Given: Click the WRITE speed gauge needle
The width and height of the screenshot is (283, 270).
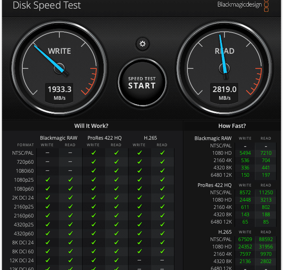Looking at the screenshot, I should pos(50,60).
